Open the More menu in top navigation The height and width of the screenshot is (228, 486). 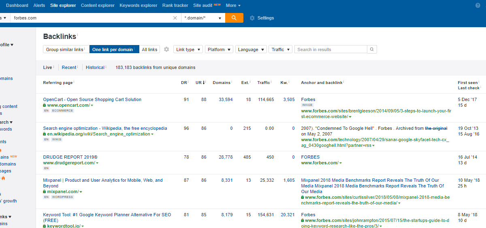[x=233, y=5]
